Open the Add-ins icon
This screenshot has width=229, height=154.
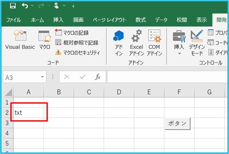point(119,43)
